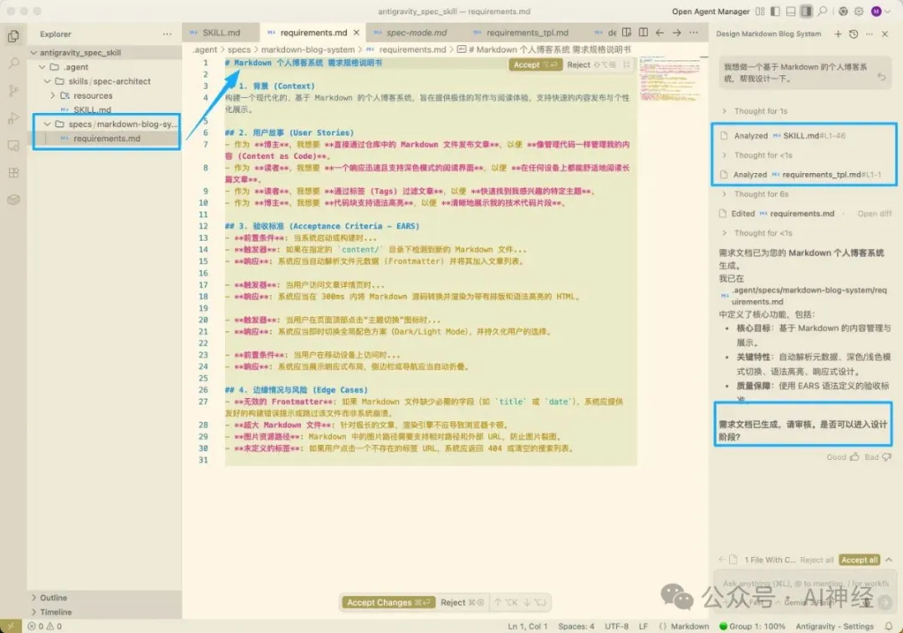This screenshot has width=903, height=633.
Task: Click the settings gear in title bar
Action: [859, 12]
